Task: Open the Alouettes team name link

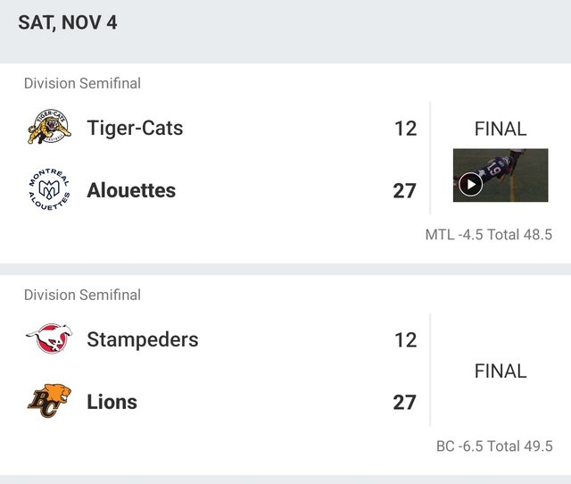Action: tap(131, 191)
